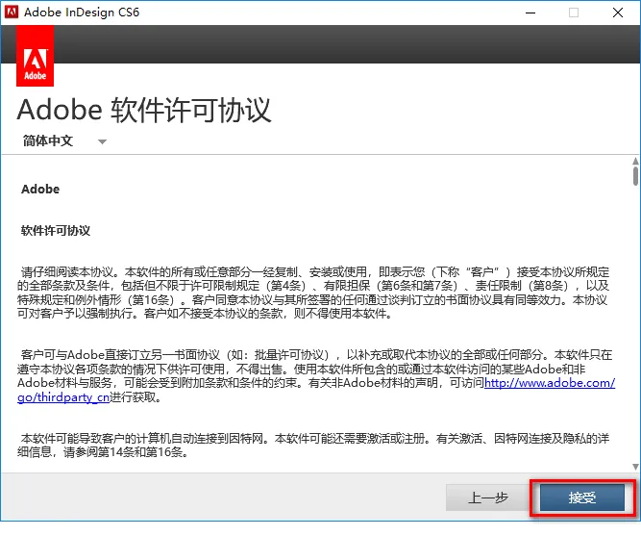Click the paragraph starting '本软件可能导致客户的计算机'

pos(313,446)
